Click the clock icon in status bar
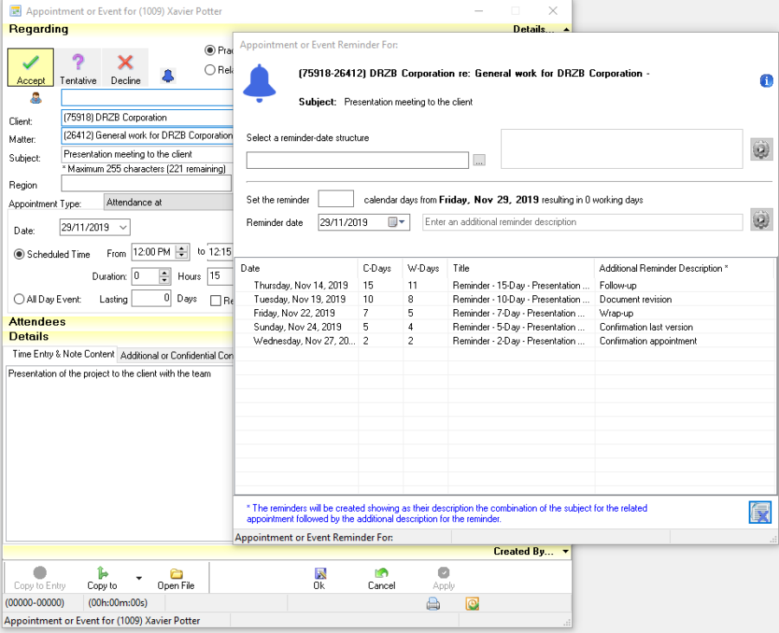Viewport: 779px width, 633px height. click(472, 604)
